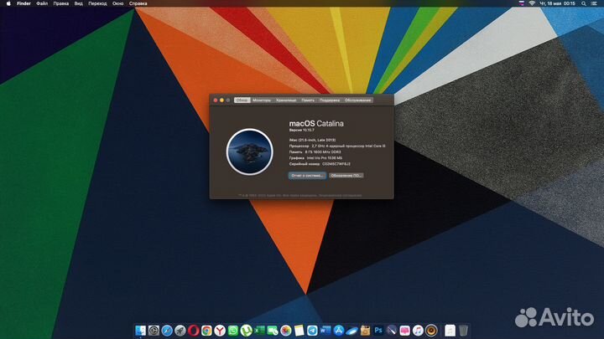Open Launchpad rocket icon in Dock

click(180, 330)
